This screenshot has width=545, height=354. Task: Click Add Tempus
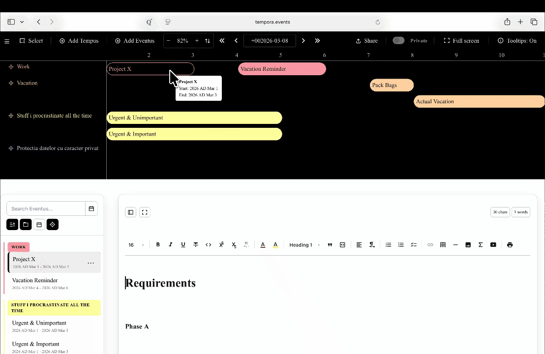click(x=79, y=41)
